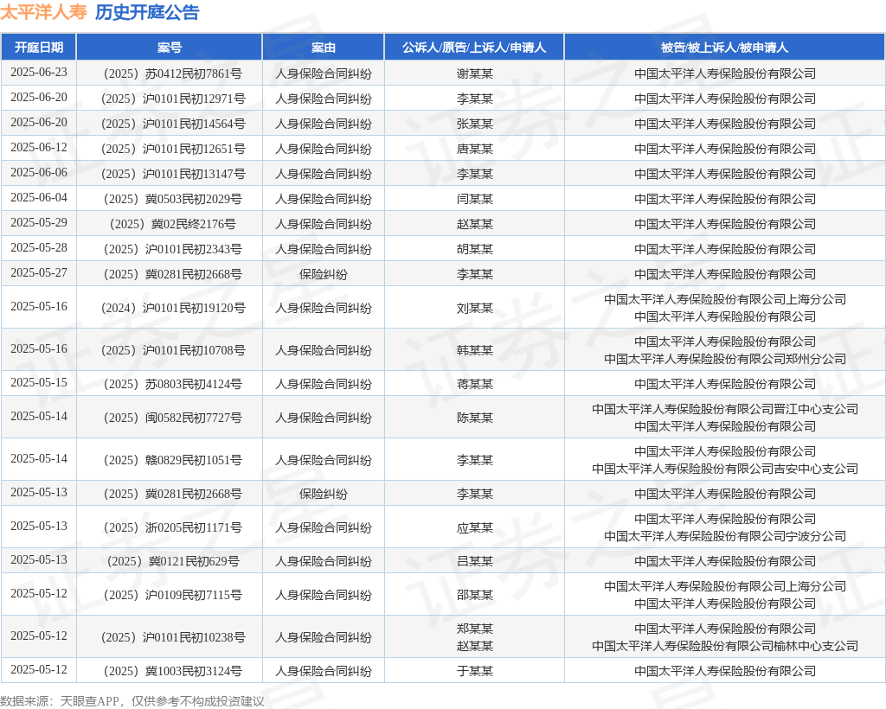The width and height of the screenshot is (886, 709).
Task: Click the 被告/被上诉人/被申请人 column header
Action: [724, 48]
